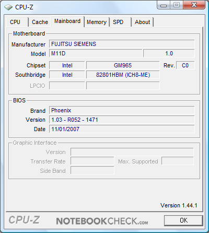This screenshot has height=233, width=209.
Task: Click the BIOS Brand field showing Phoenix
Action: 122,110
